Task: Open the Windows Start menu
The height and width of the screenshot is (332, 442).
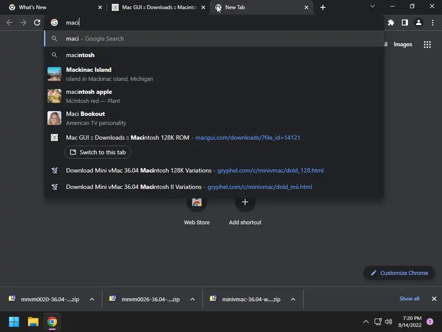Action: click(14, 322)
